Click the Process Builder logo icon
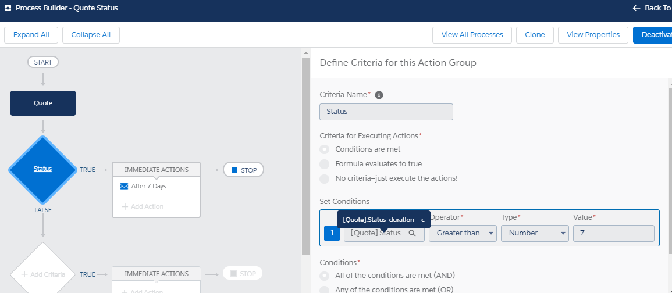Image resolution: width=672 pixels, height=293 pixels. click(x=8, y=8)
